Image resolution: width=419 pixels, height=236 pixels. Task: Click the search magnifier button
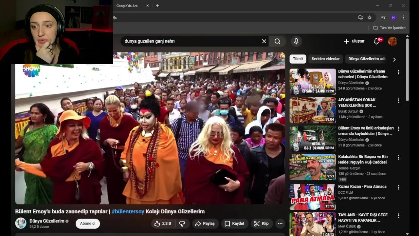[x=278, y=41]
